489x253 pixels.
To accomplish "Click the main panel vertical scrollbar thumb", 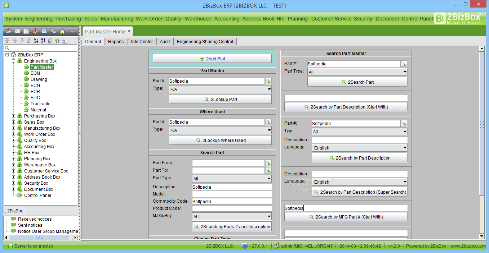I will click(482, 124).
